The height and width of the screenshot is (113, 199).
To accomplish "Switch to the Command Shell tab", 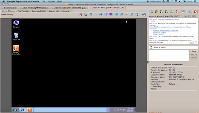I will point(39,11).
